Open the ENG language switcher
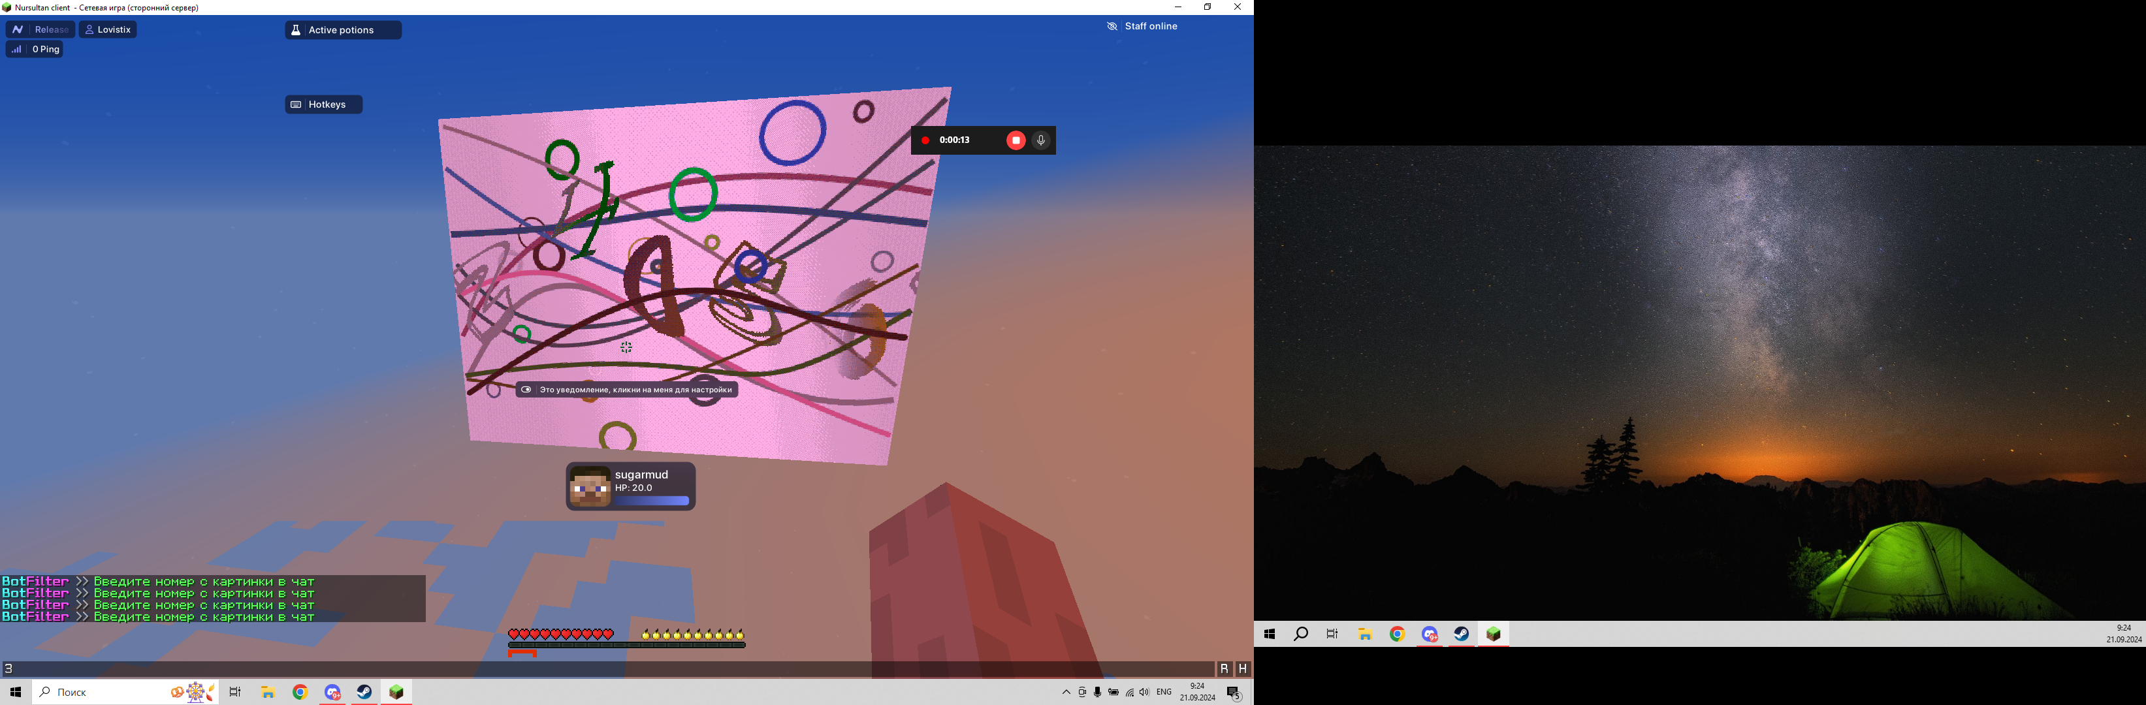 tap(1164, 693)
